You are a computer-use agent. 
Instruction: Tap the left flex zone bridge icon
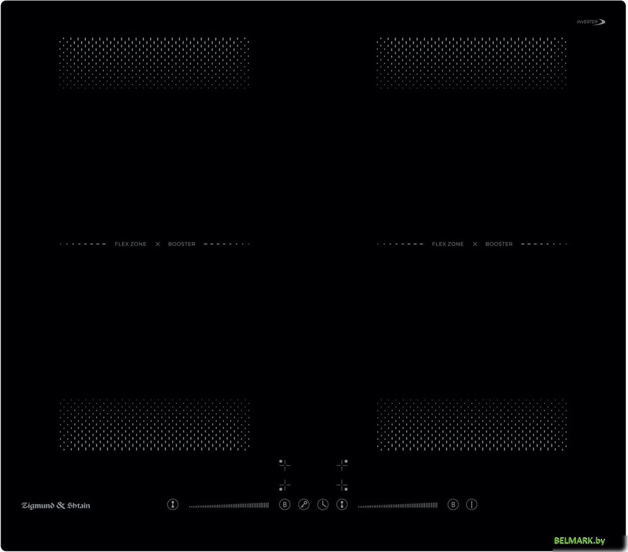173,505
